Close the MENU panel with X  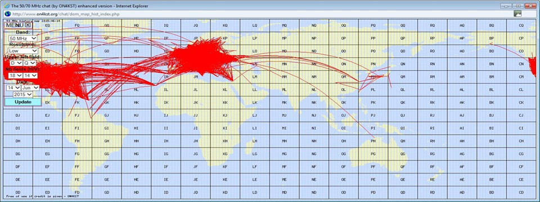click(x=28, y=25)
